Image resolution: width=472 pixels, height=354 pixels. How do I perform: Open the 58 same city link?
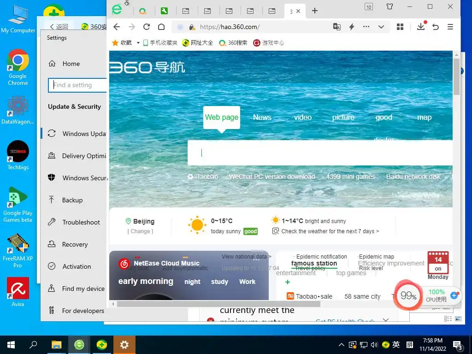point(362,296)
